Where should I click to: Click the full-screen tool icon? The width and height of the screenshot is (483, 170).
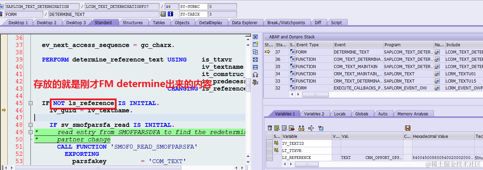[255, 59]
